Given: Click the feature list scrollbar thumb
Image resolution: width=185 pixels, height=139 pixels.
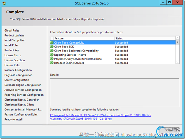Looking at the screenshot, I should click(177, 43).
